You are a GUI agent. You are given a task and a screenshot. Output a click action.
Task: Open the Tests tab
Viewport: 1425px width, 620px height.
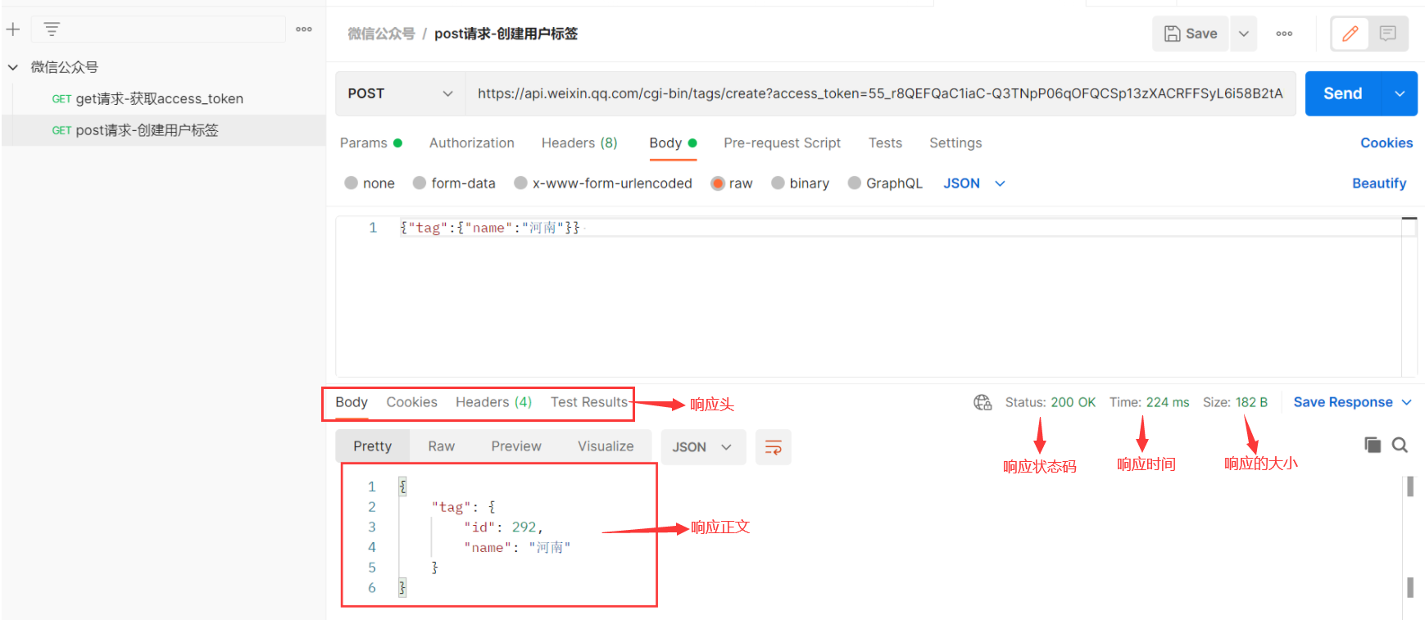885,143
